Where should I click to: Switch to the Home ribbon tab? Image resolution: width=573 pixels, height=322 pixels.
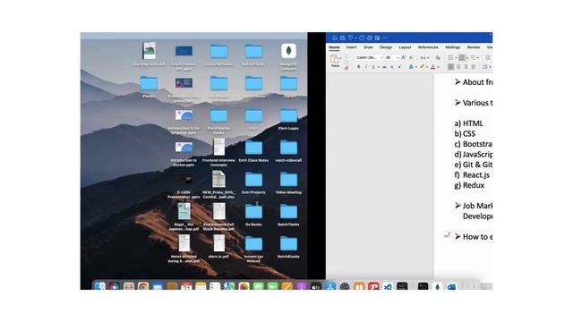click(334, 47)
